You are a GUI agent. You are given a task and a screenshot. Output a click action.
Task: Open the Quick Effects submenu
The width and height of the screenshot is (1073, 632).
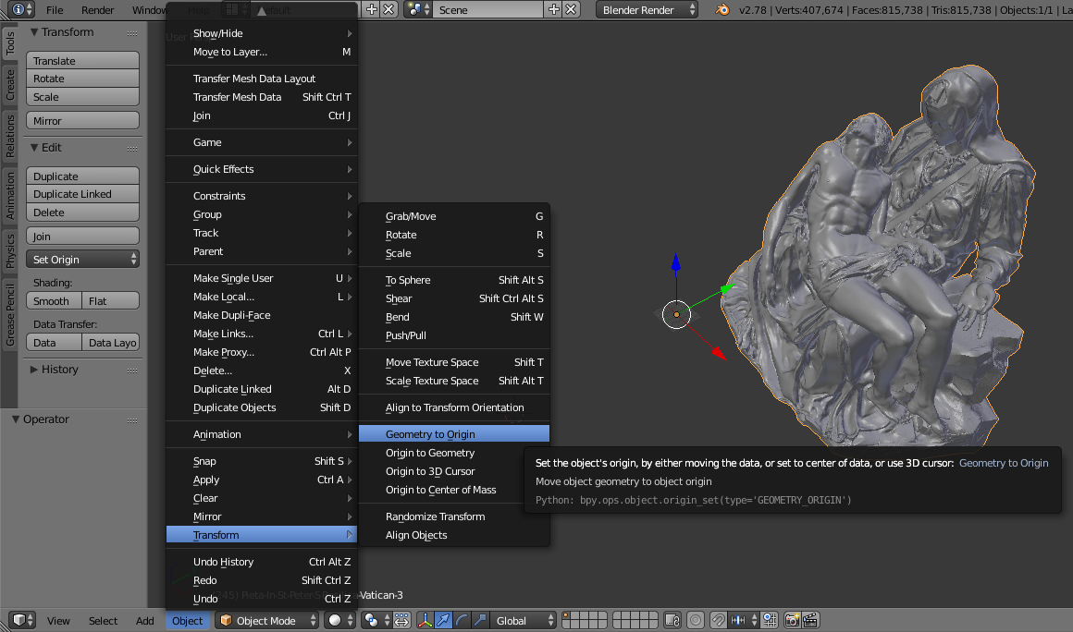[x=262, y=169]
